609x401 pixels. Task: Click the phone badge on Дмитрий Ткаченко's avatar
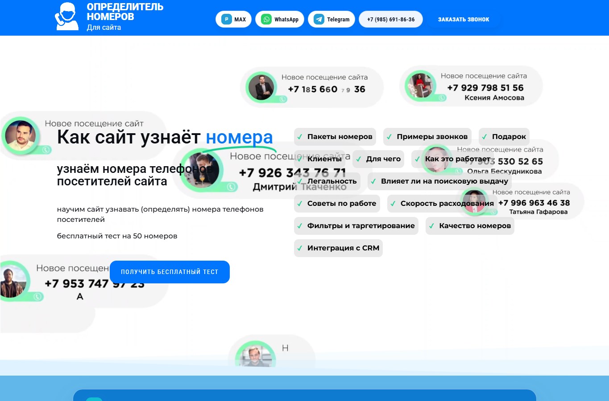(231, 187)
